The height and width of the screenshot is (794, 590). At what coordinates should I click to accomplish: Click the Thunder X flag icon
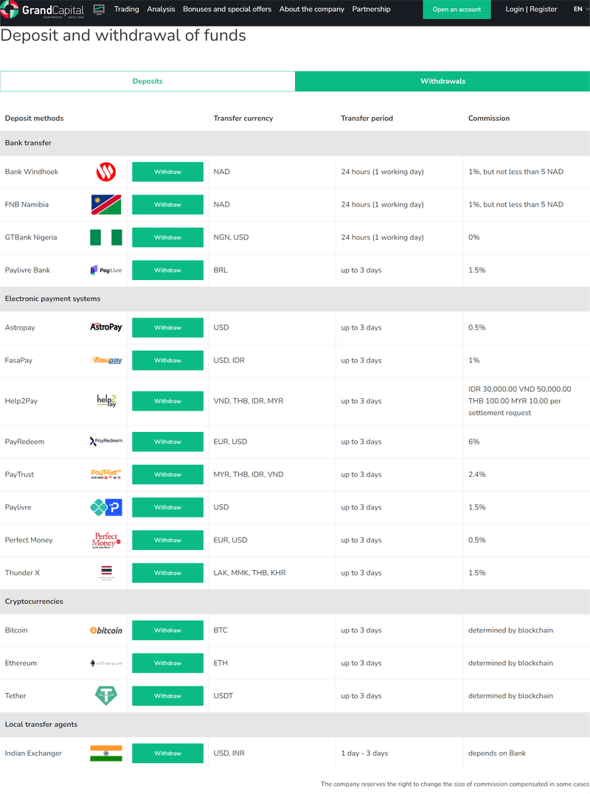(106, 573)
